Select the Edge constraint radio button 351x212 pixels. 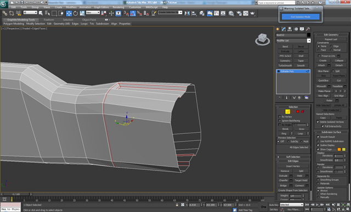(331, 46)
